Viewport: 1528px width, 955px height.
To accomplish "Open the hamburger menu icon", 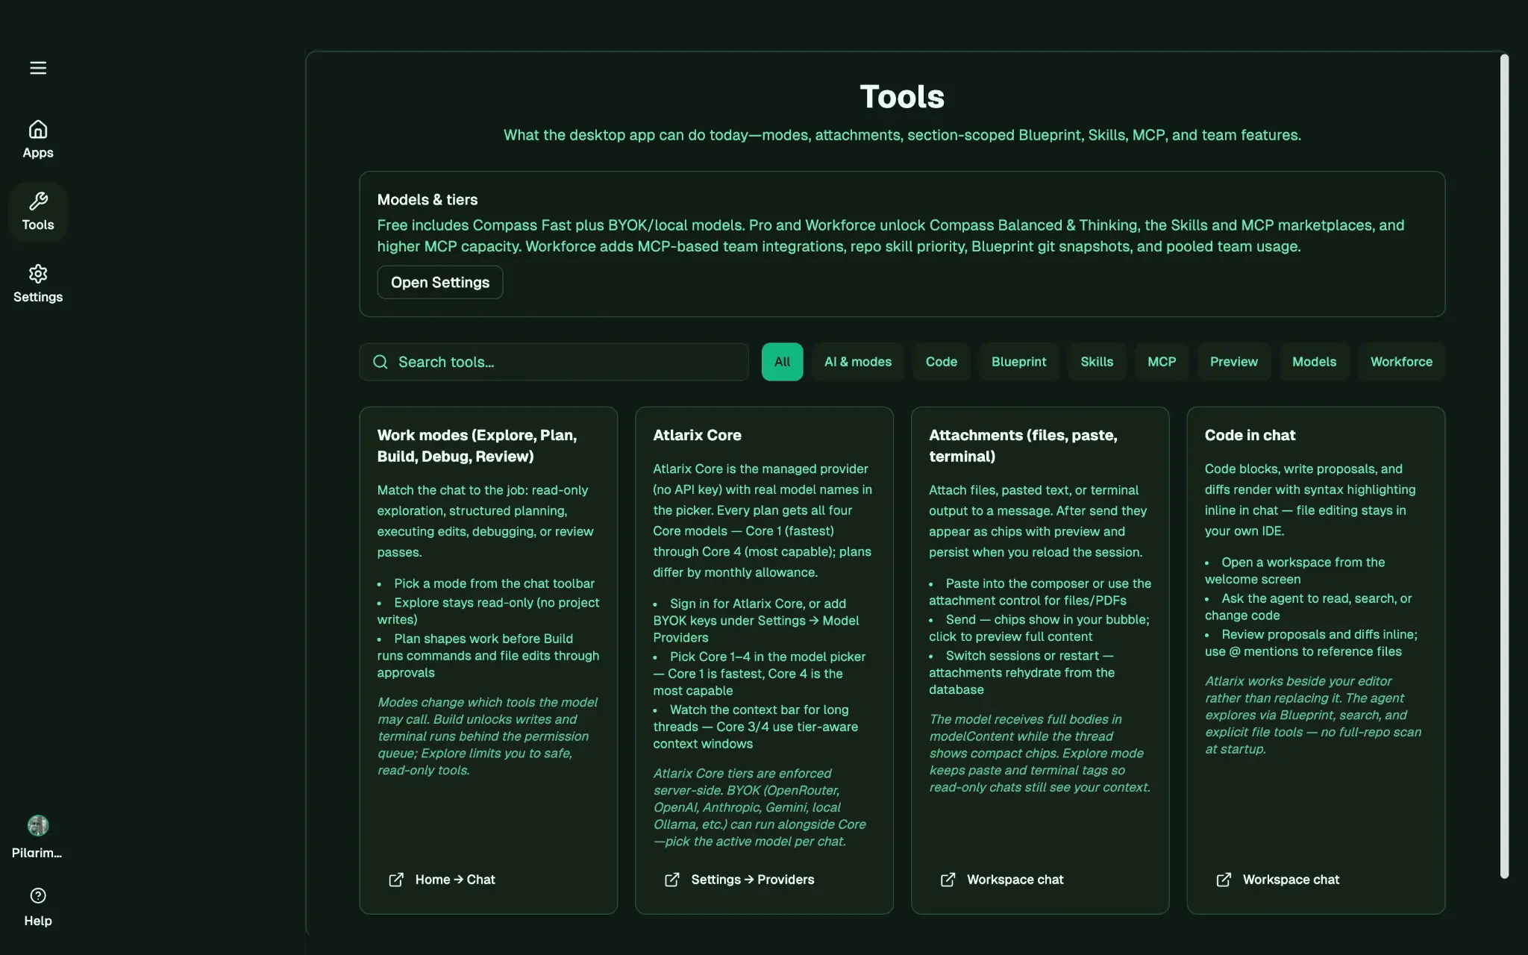I will pos(38,68).
